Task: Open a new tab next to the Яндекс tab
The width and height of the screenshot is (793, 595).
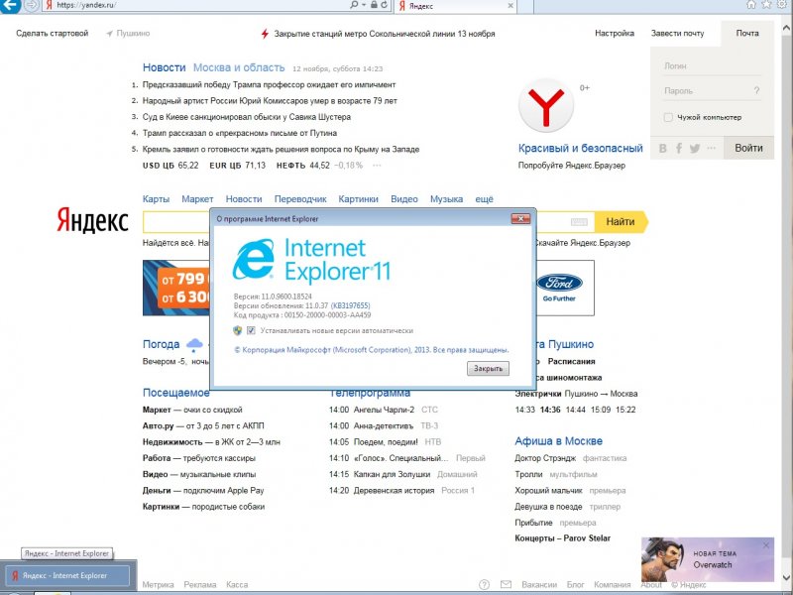Action: 525,6
